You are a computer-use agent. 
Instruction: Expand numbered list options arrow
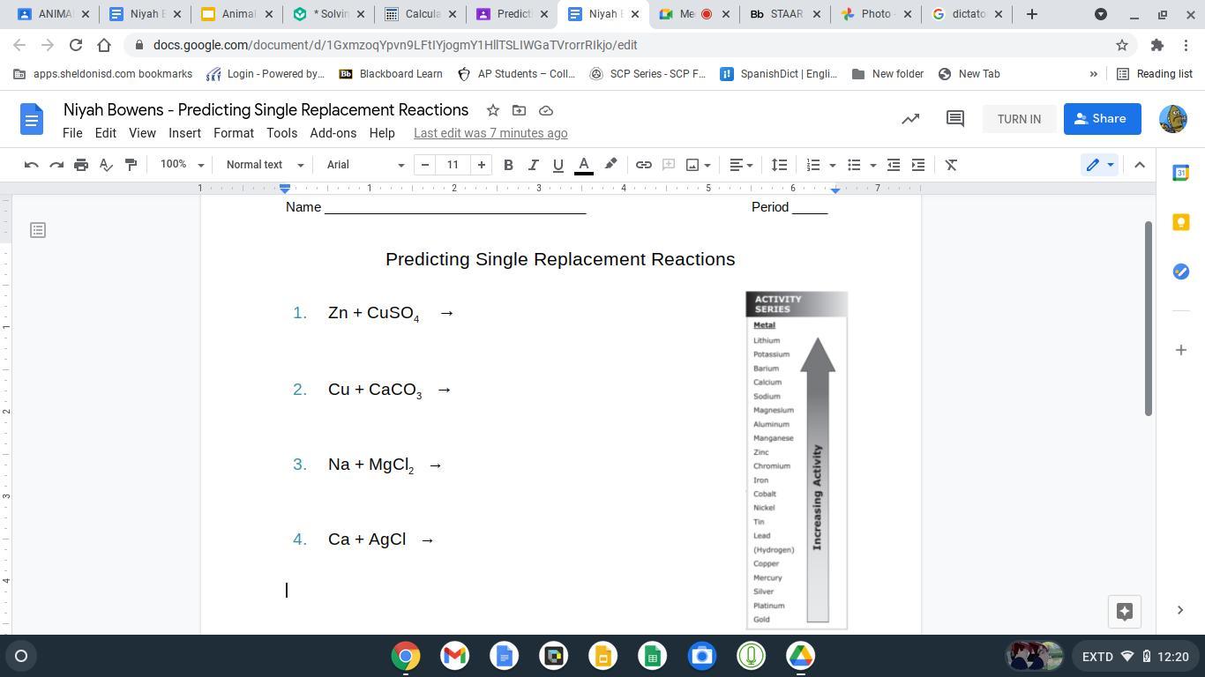click(x=832, y=165)
